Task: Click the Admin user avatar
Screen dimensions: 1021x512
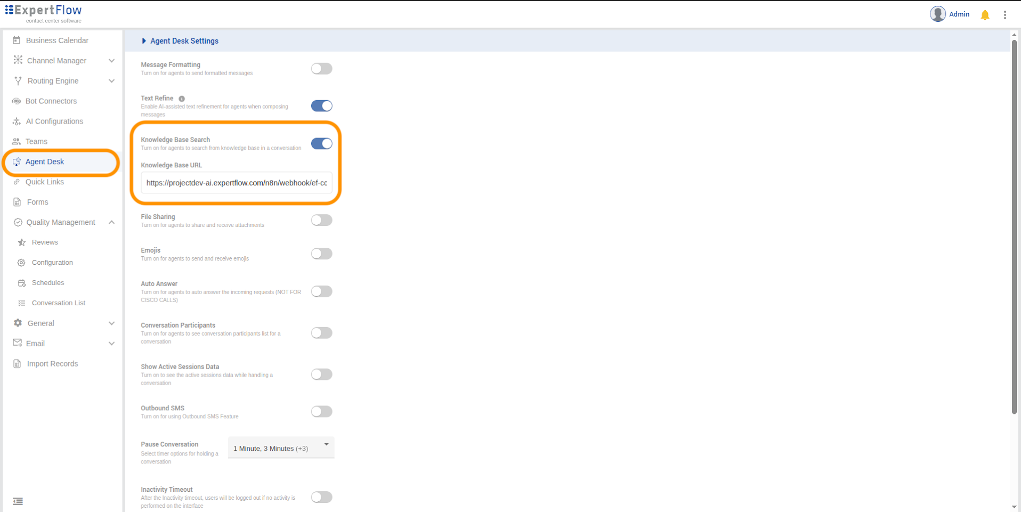Action: click(938, 14)
